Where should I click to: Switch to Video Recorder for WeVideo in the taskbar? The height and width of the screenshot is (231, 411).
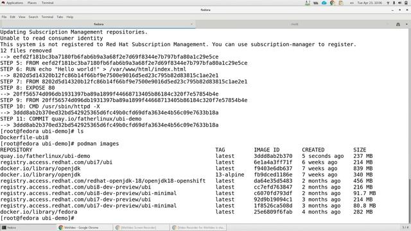pos(198,228)
